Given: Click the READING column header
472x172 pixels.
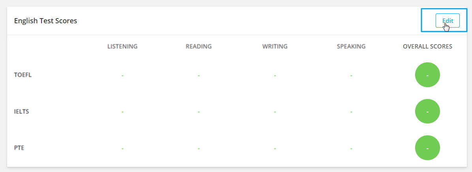Looking at the screenshot, I should point(199,46).
